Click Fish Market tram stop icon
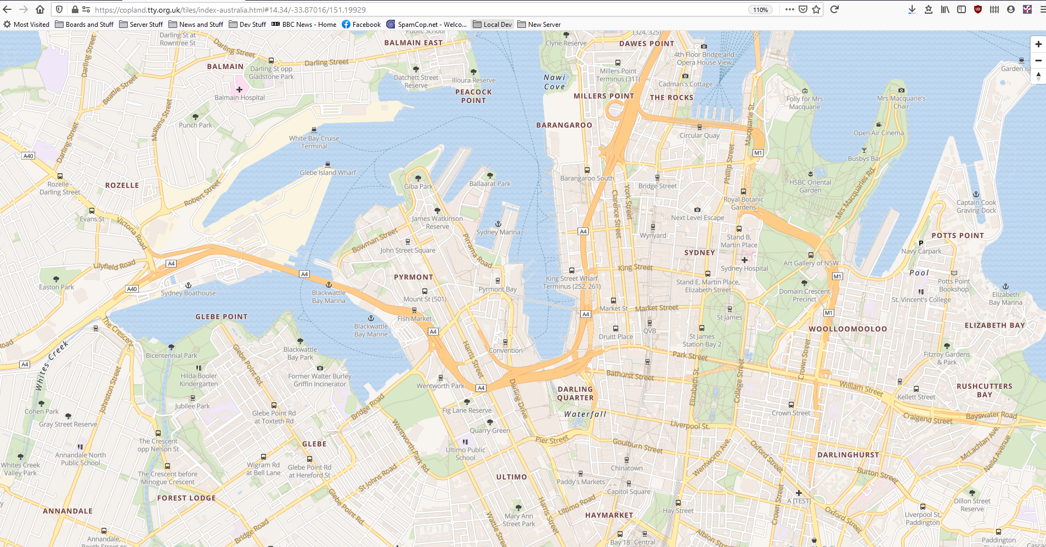1046x547 pixels. pyautogui.click(x=414, y=310)
